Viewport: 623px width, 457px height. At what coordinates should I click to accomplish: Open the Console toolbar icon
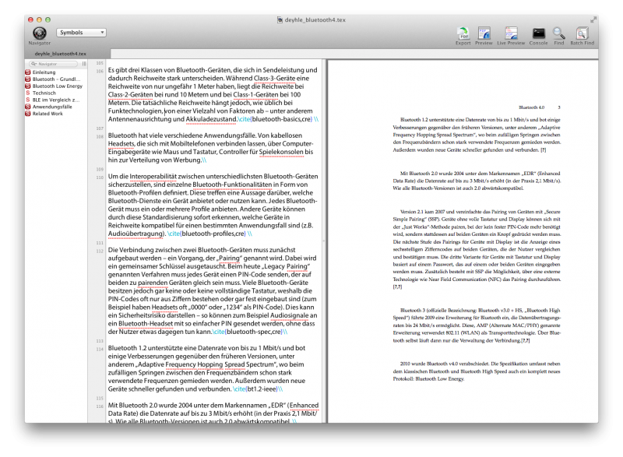tap(538, 33)
